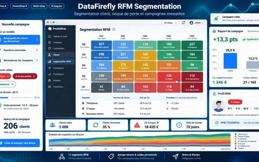This screenshot has width=259, height=162.
Task: Click the Groupe témoin tag icon
Action: point(111,157)
